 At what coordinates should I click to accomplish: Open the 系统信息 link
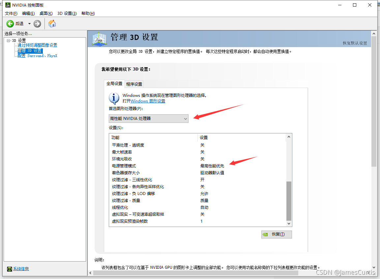tap(21, 269)
